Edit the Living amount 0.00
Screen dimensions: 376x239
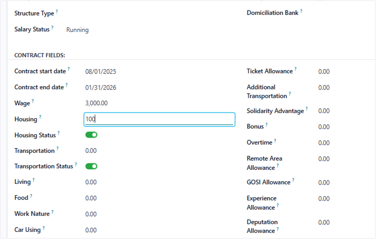(x=91, y=182)
